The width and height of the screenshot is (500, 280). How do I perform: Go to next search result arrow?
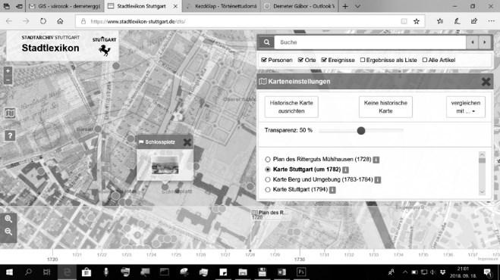click(x=485, y=42)
